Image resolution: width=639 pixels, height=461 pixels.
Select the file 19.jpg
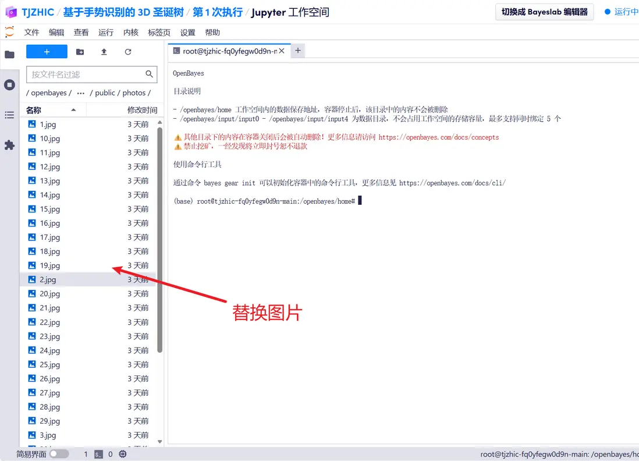coord(88,265)
